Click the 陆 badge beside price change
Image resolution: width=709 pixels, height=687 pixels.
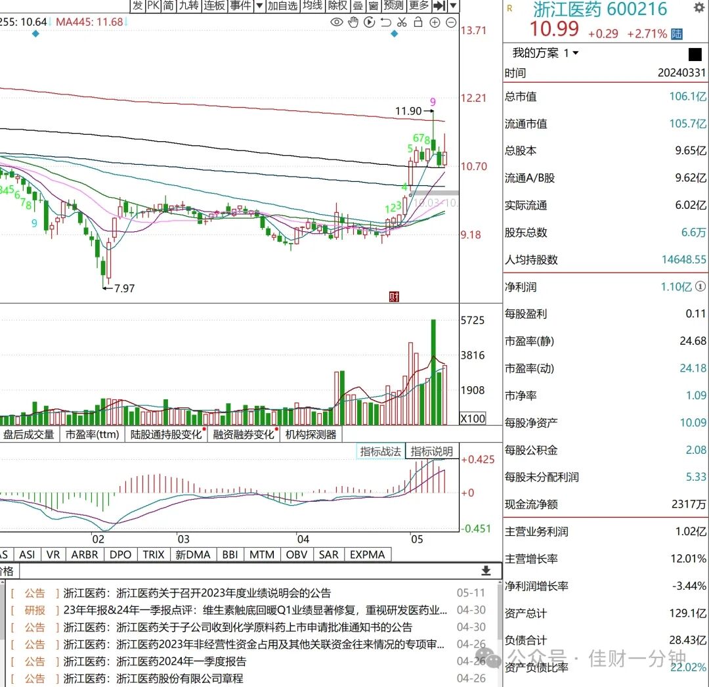(677, 34)
